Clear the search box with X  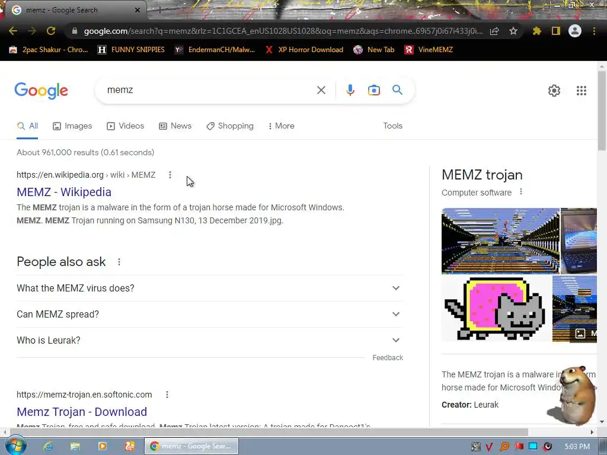(321, 90)
